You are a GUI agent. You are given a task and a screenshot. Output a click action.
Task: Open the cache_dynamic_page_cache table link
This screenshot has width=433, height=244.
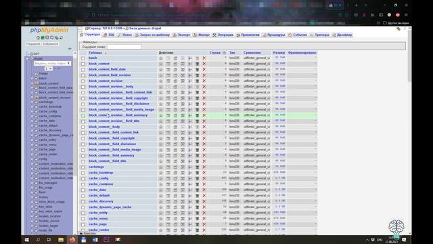(x=110, y=207)
